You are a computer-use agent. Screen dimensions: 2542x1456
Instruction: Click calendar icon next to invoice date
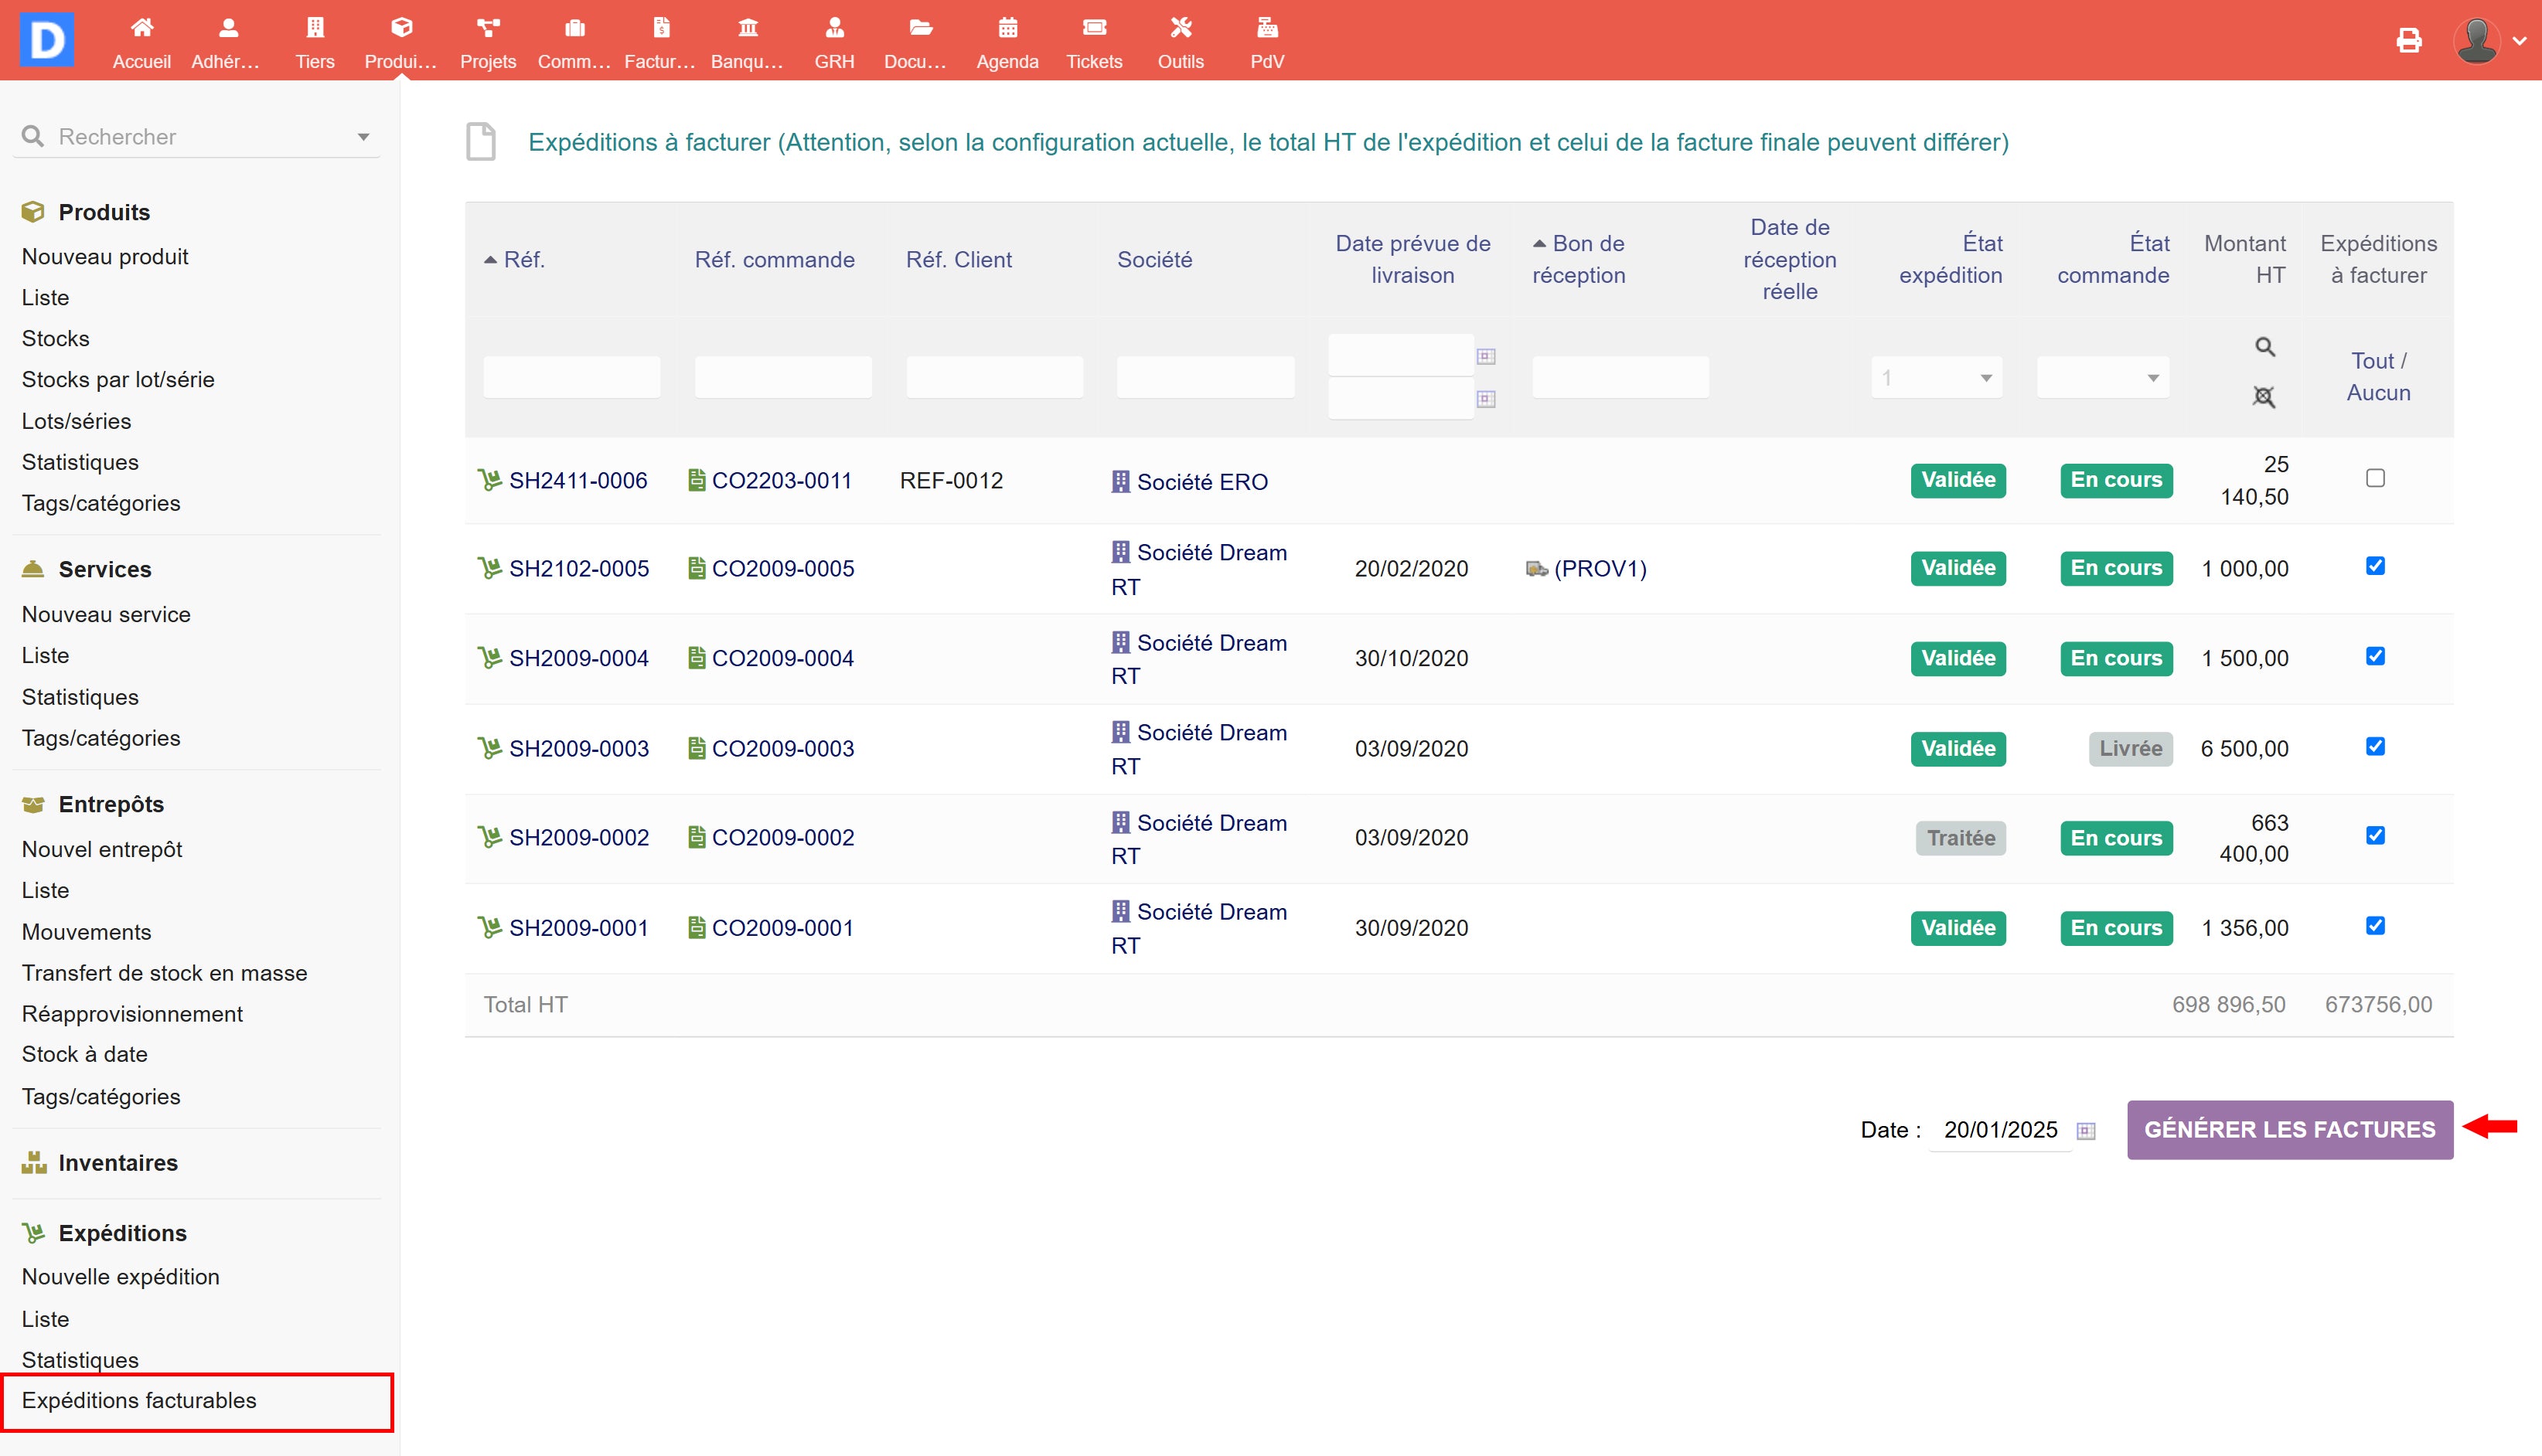(x=2086, y=1131)
